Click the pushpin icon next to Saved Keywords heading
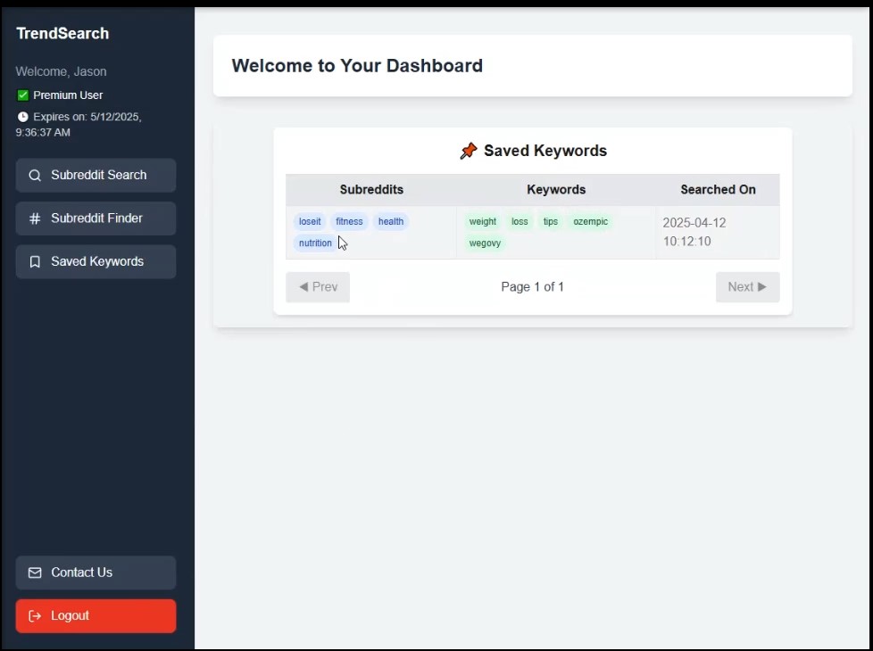The width and height of the screenshot is (873, 651). [469, 151]
